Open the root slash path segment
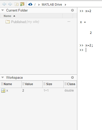The width and height of the screenshot is (102, 130). 35,5
